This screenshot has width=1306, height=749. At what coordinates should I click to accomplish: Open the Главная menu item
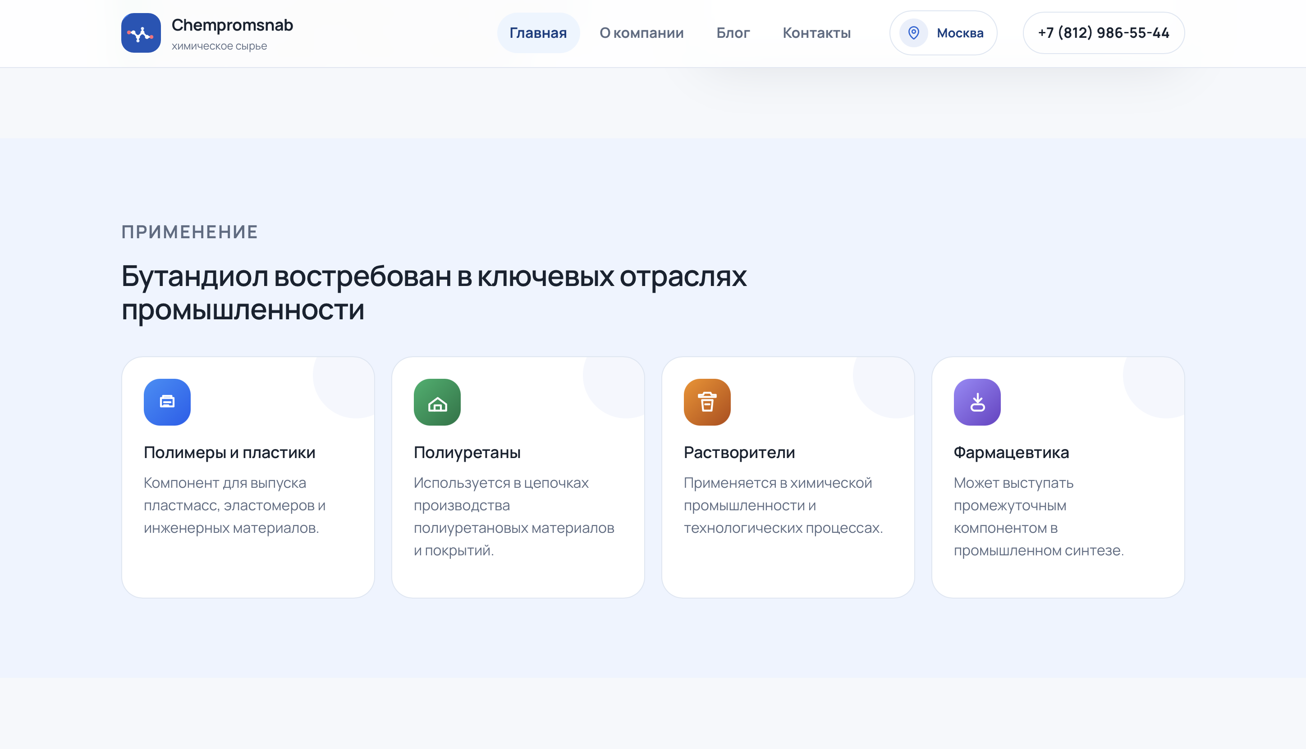538,33
